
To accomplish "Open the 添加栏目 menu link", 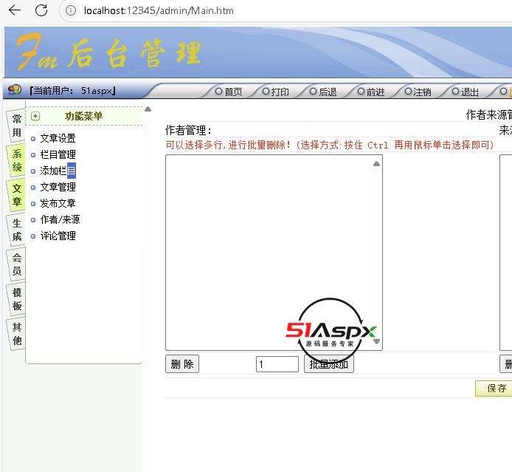I will (x=58, y=171).
